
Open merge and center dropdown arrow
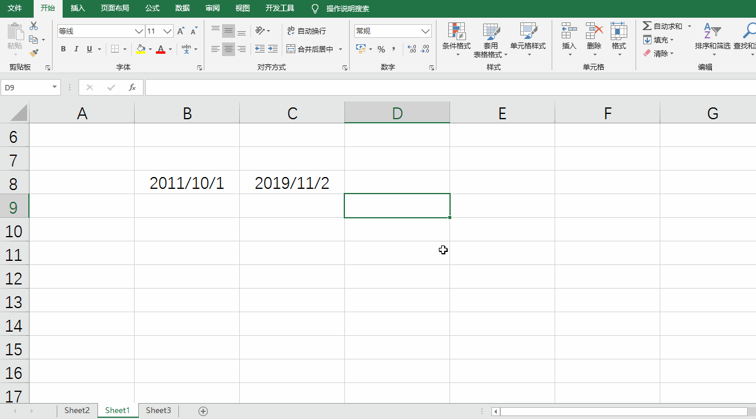(341, 50)
